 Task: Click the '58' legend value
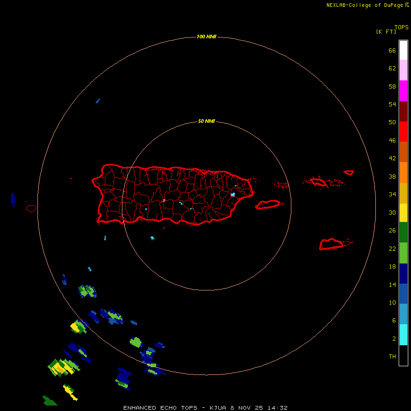[392, 86]
